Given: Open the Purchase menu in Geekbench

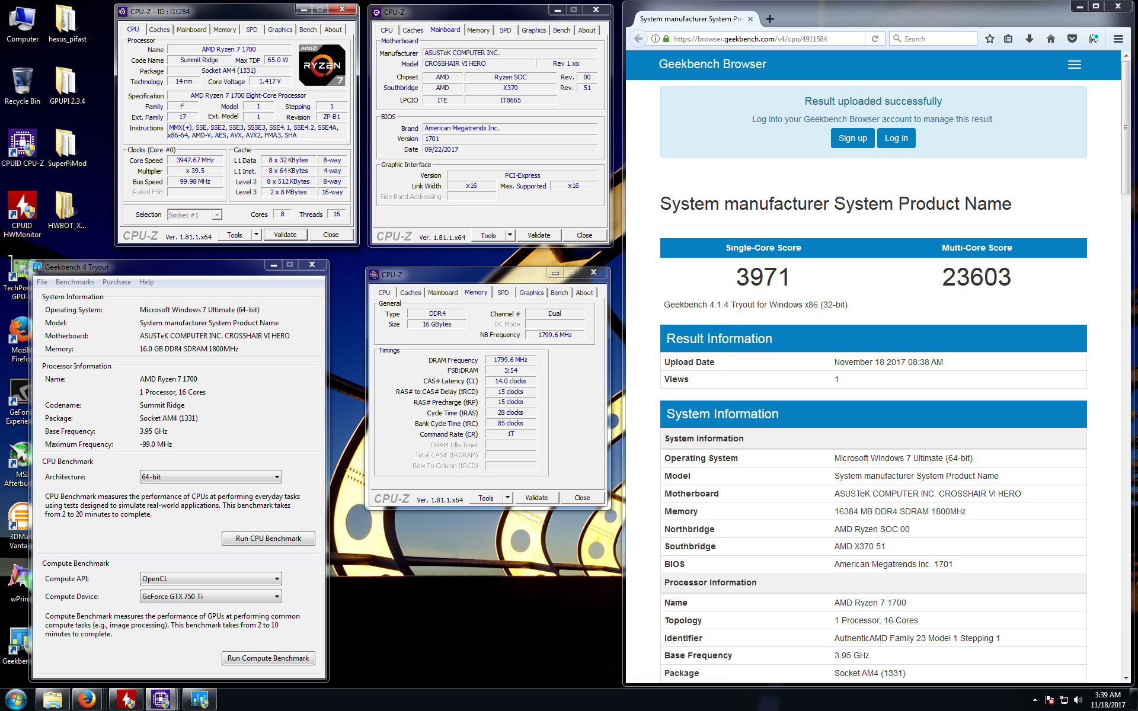Looking at the screenshot, I should click(x=117, y=282).
